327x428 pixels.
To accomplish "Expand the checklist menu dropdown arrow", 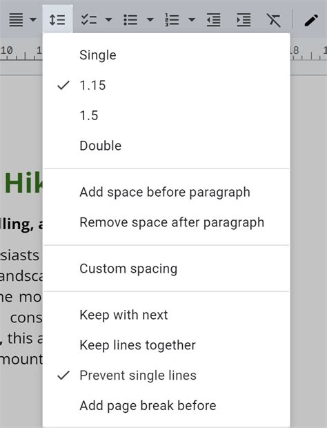I will 108,19.
